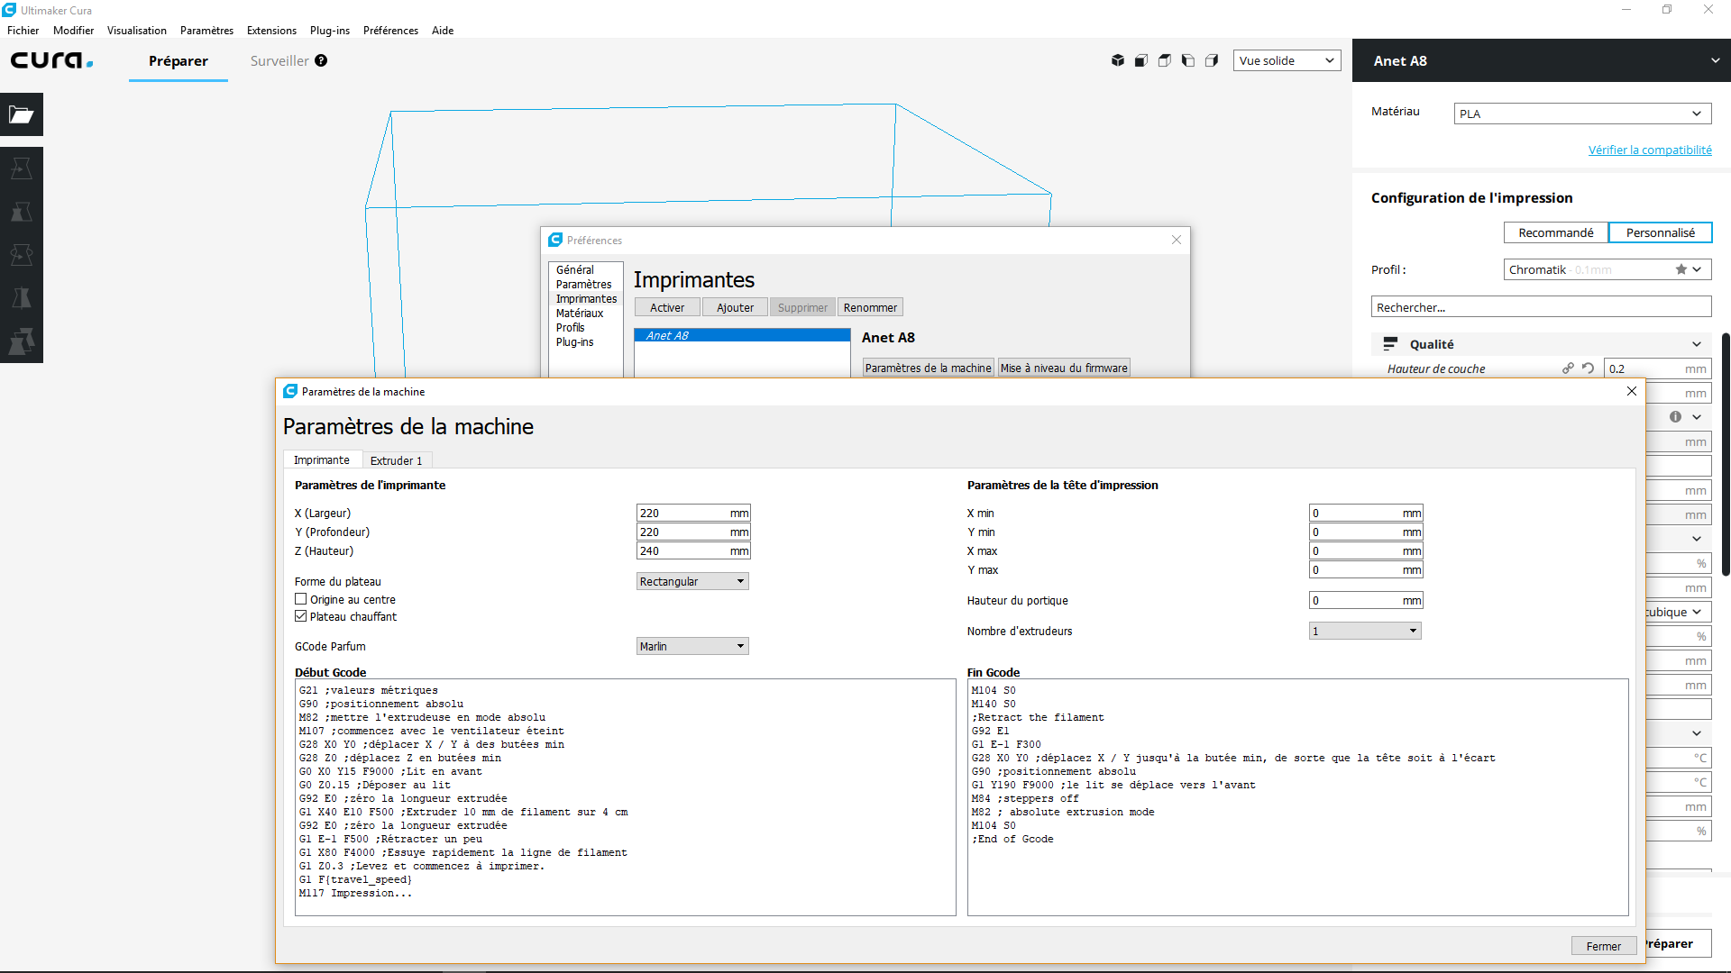Viewport: 1731px width, 973px height.
Task: Open the Fichier menu
Action: pos(23,30)
